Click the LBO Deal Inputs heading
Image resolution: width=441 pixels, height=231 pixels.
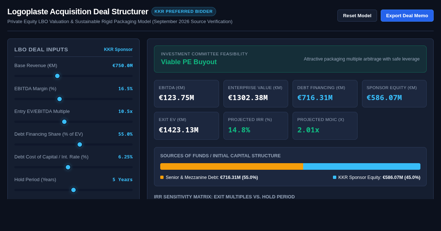41,49
